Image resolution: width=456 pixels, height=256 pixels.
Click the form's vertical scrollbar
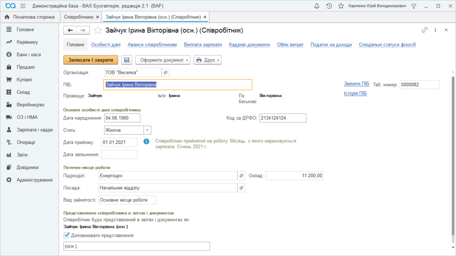coord(453,156)
